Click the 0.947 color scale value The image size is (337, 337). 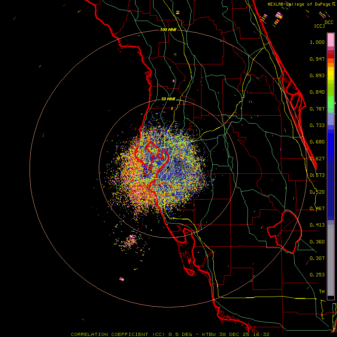(x=317, y=59)
